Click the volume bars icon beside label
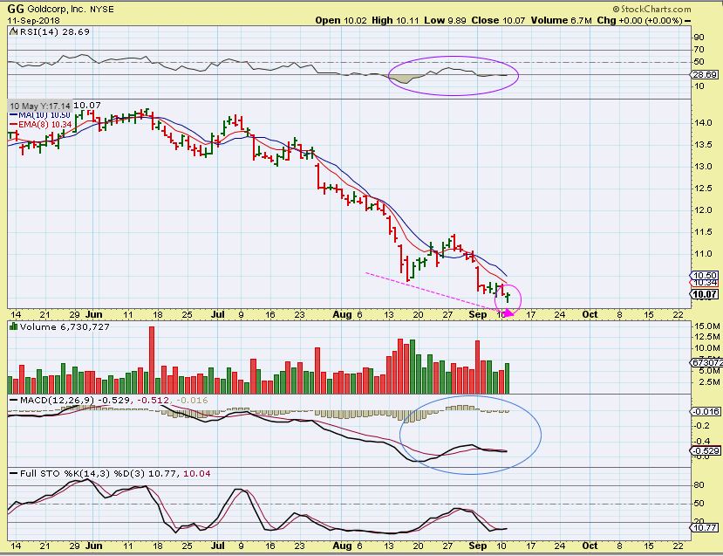 click(13, 326)
